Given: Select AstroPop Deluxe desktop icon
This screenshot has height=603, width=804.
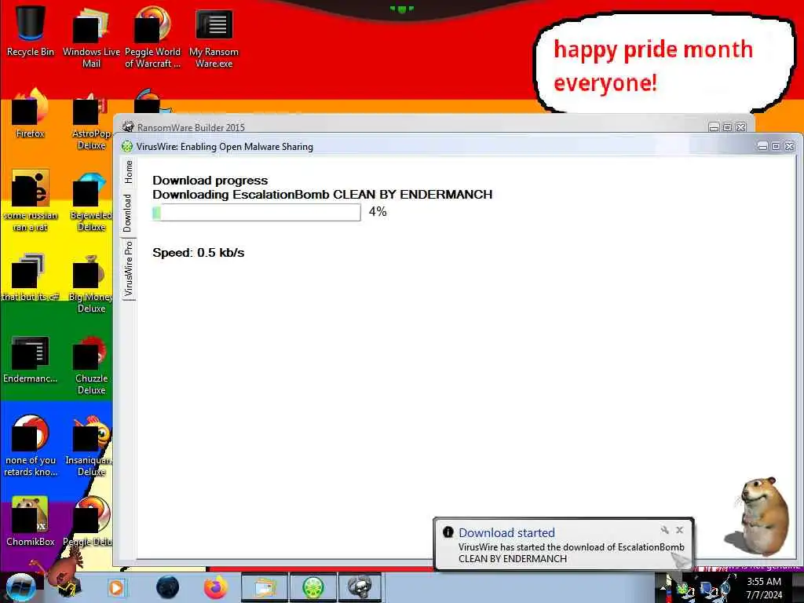Looking at the screenshot, I should click(91, 120).
